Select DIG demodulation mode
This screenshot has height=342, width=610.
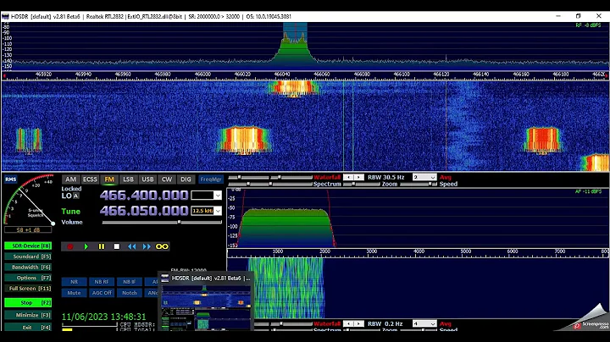coord(186,179)
